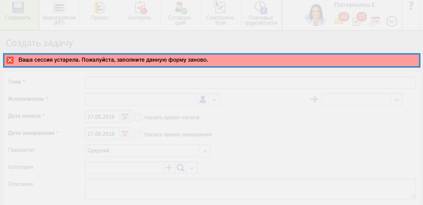Viewport: 423px width, 205px height.
Task: Click the Дата завершения date field
Action: [102, 134]
